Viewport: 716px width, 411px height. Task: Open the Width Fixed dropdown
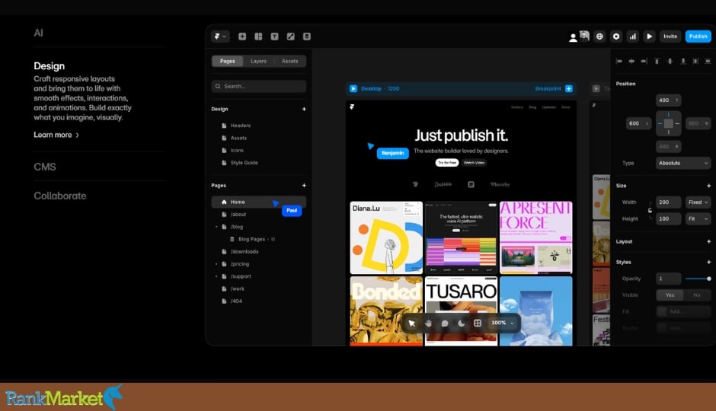point(698,202)
